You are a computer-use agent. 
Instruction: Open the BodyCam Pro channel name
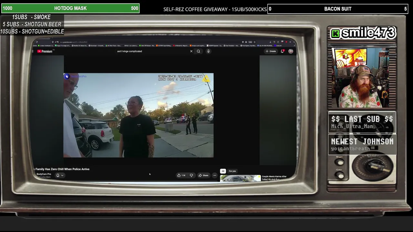(x=44, y=174)
